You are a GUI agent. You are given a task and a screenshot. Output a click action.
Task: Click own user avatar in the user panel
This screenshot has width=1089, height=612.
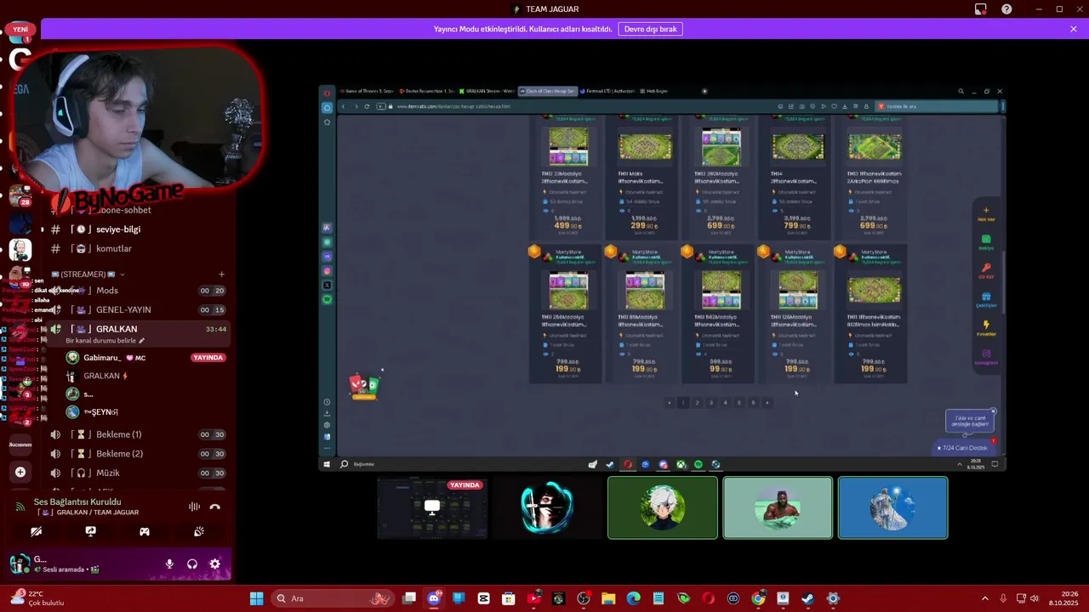click(x=19, y=564)
